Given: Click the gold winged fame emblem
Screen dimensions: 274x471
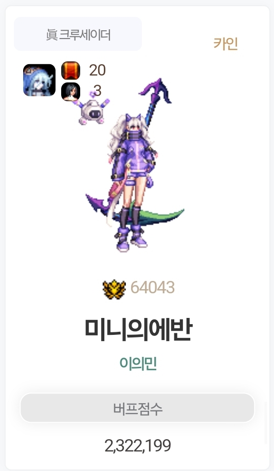Looking at the screenshot, I should click(x=114, y=289).
